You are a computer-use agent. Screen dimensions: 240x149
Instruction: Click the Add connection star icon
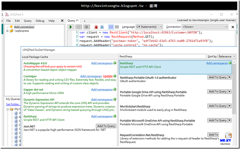[x=11, y=27]
